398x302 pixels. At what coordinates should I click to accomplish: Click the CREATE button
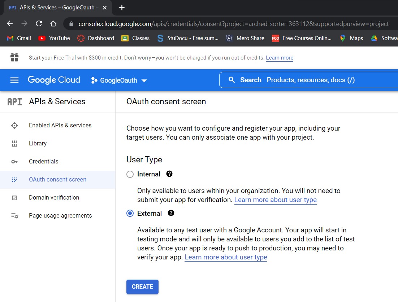(142, 286)
